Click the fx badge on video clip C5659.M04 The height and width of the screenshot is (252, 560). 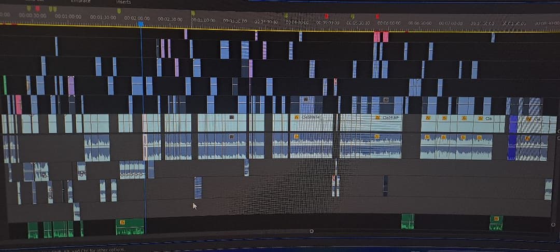[297, 117]
